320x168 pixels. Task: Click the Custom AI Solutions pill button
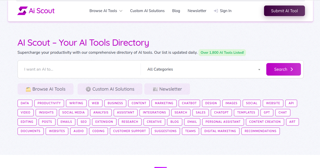(110, 89)
